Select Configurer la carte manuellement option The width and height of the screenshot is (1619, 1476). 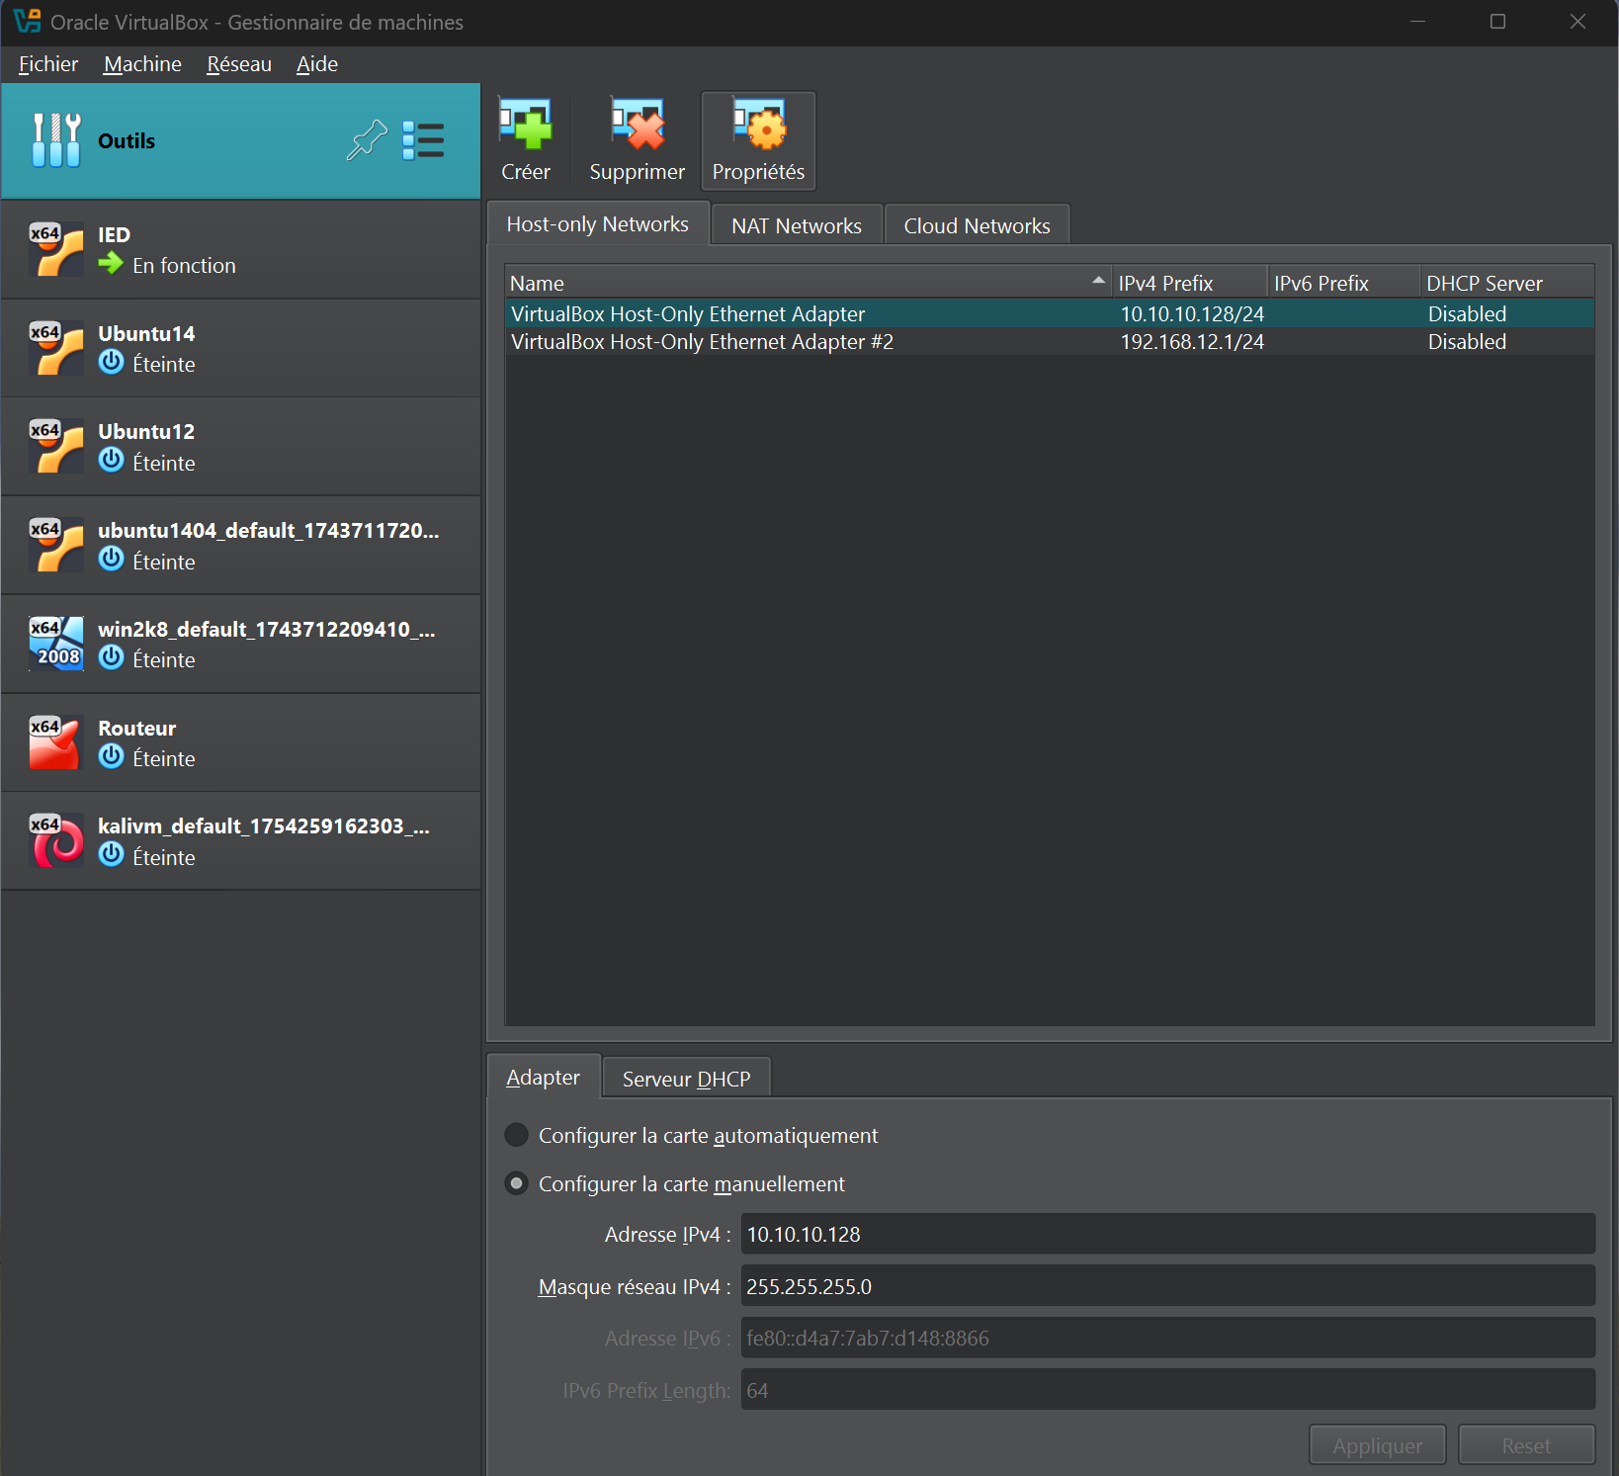[517, 1183]
